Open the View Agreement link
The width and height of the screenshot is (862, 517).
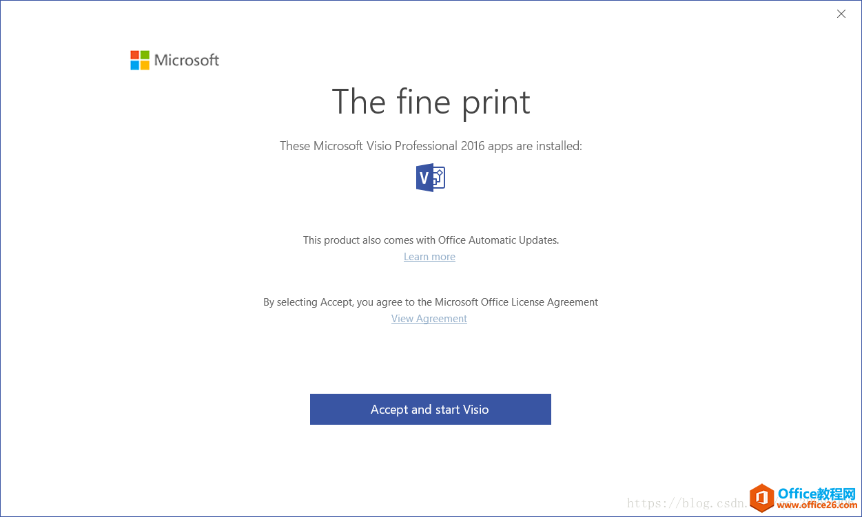429,319
